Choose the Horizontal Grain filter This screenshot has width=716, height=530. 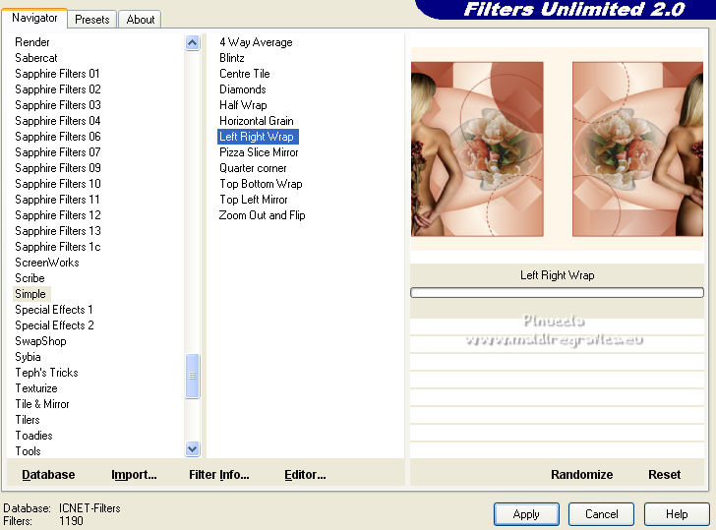point(256,121)
